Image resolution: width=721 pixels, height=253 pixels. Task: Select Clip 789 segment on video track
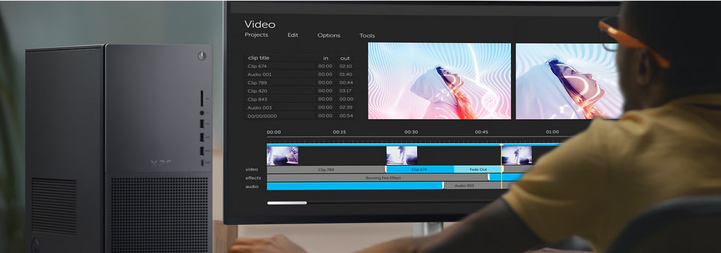(x=326, y=170)
